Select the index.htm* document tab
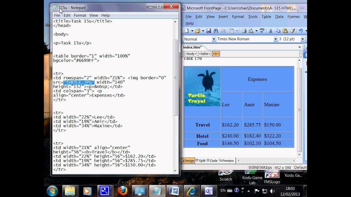This screenshot has width=351, height=197. (192, 47)
